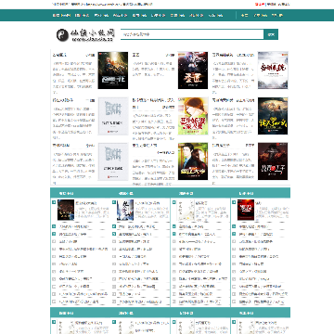Viewport: 334px width, 334px height.
Task: Open the small blue-white swordsman cover thumbnail
Action: point(125,210)
